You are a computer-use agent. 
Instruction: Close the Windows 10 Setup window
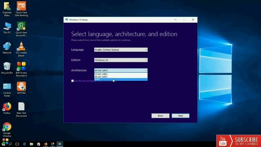click(193, 20)
